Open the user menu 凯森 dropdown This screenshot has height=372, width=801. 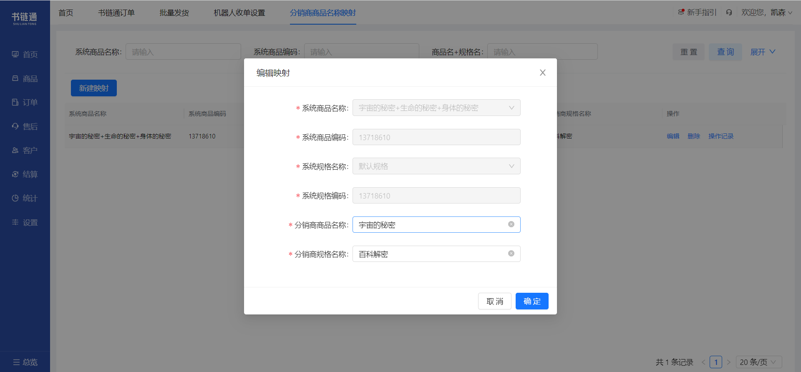(x=781, y=13)
